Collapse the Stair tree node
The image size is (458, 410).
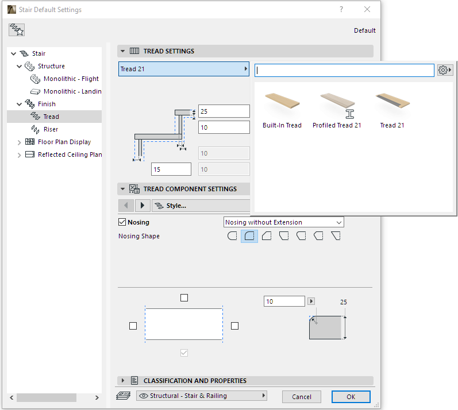pyautogui.click(x=13, y=54)
